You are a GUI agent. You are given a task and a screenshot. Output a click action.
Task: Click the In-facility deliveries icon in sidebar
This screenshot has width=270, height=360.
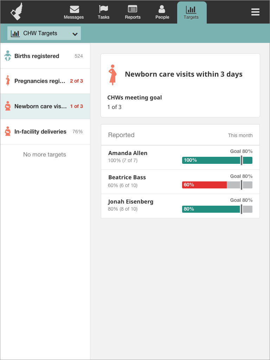pos(7,131)
